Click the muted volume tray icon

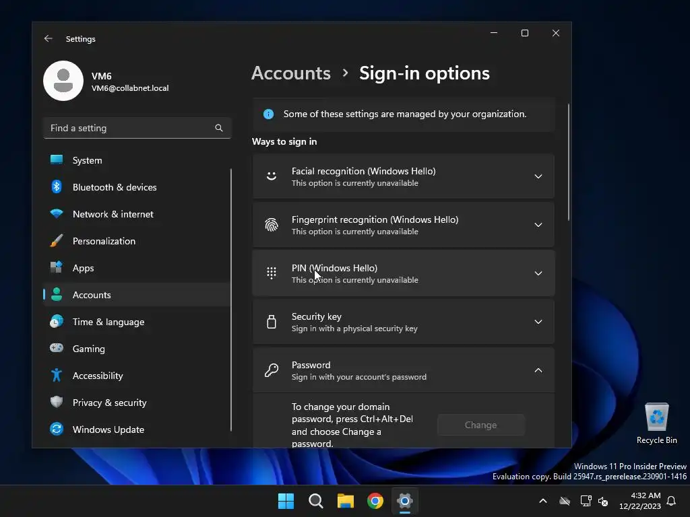click(603, 501)
